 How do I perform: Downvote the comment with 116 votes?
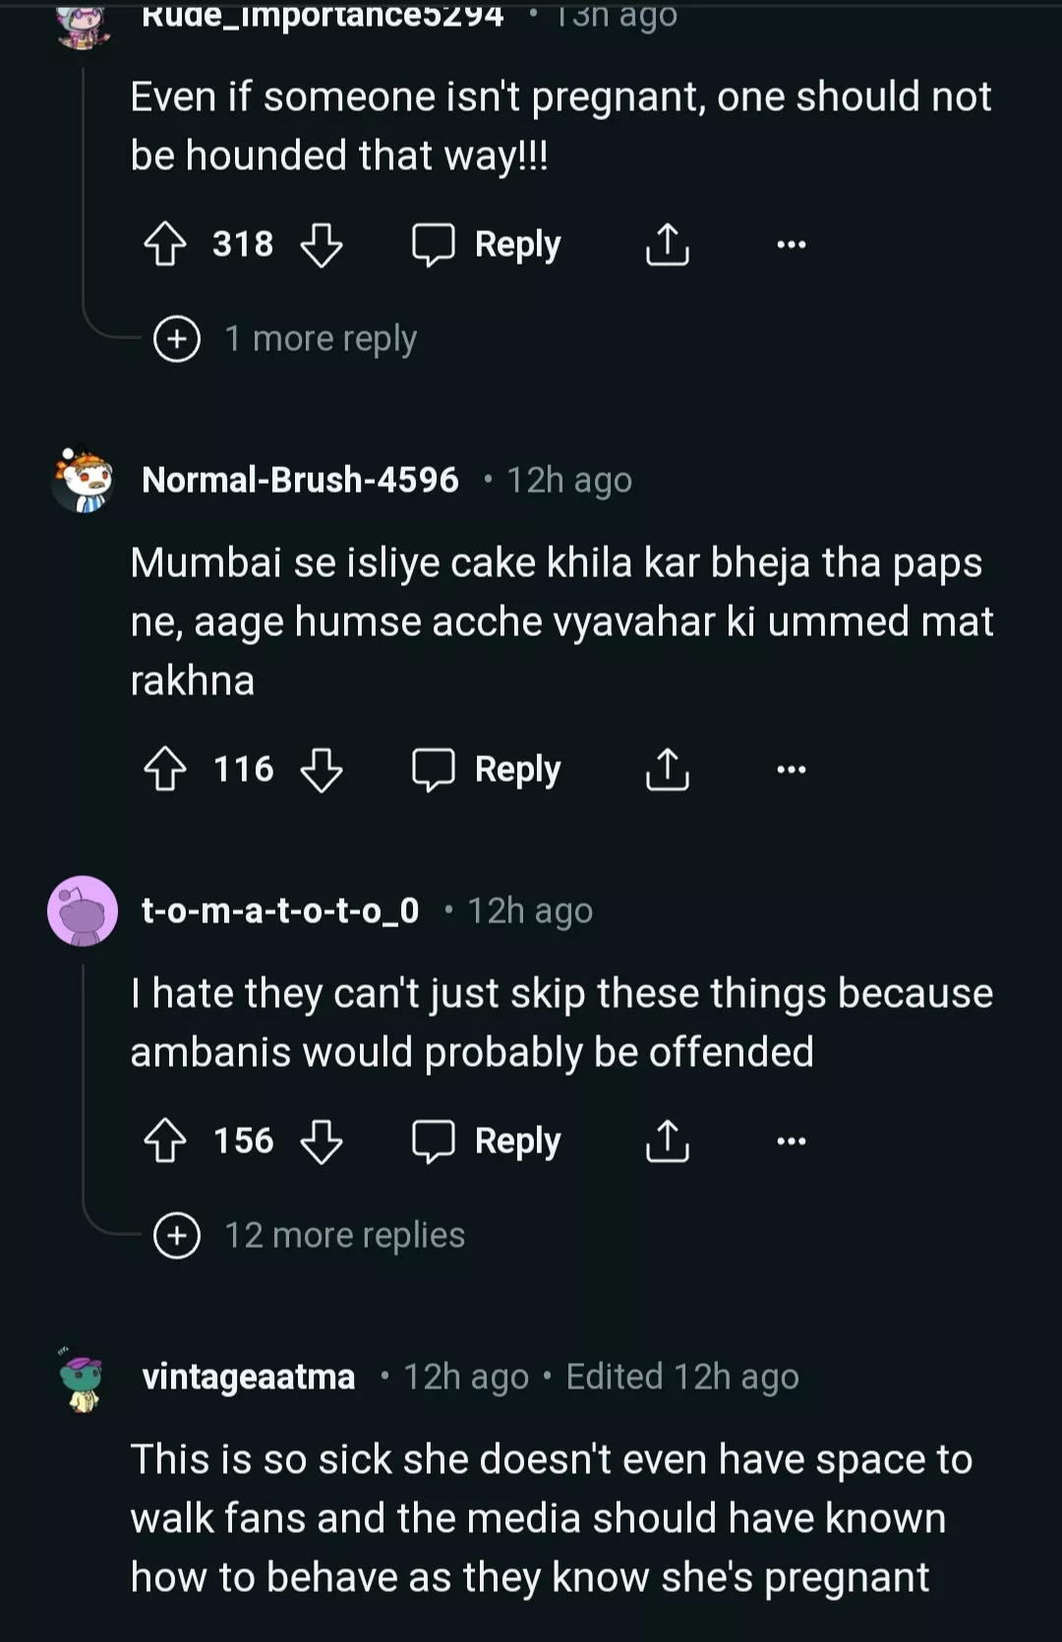(x=322, y=769)
